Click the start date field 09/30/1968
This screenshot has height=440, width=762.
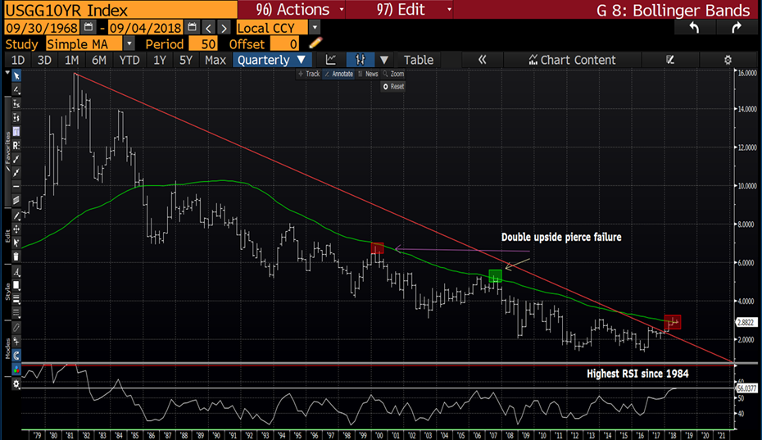[x=43, y=28]
